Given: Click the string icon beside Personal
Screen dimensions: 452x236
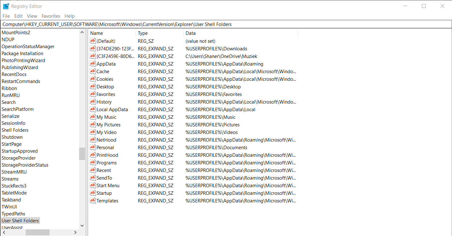Looking at the screenshot, I should [x=92, y=147].
